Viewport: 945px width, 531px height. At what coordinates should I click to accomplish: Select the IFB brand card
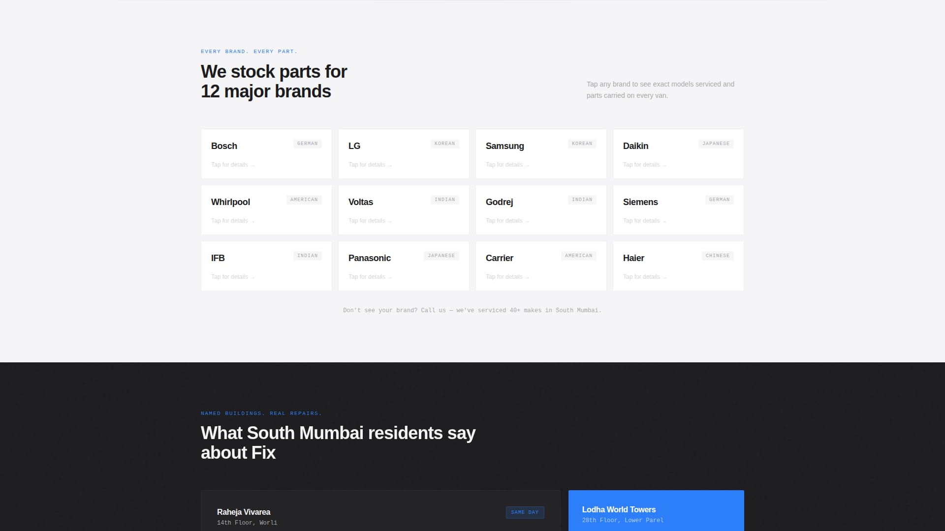[x=266, y=266]
